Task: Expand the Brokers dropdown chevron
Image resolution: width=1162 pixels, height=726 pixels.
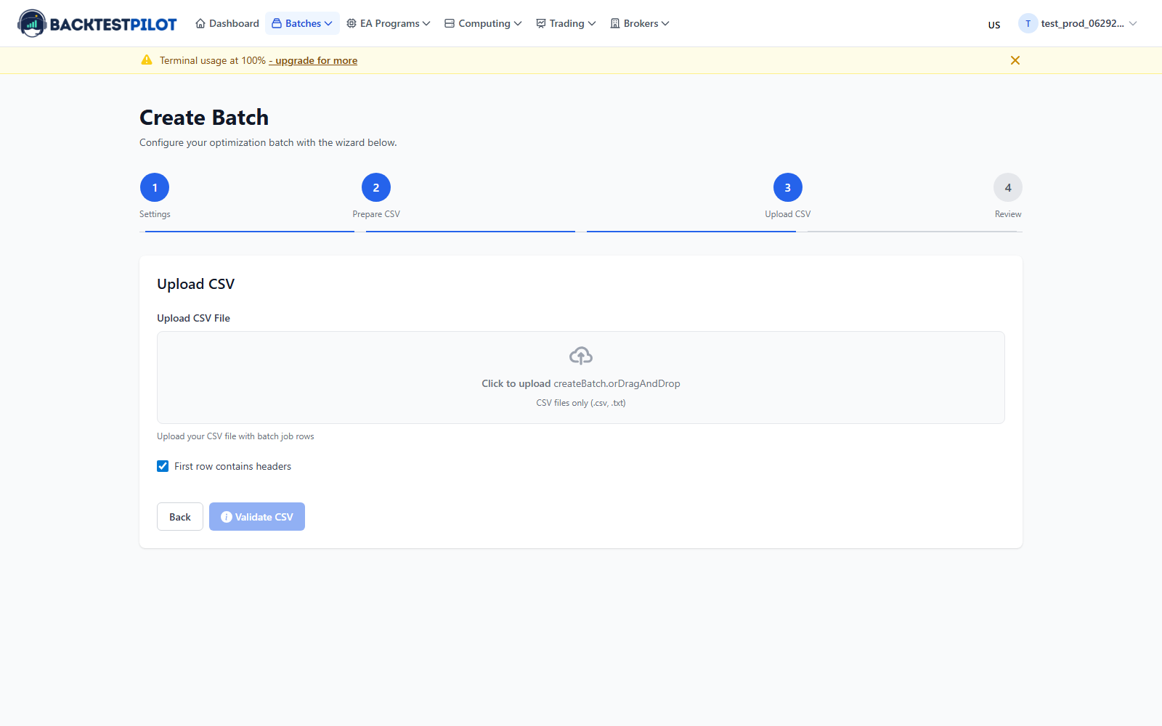Action: tap(665, 23)
